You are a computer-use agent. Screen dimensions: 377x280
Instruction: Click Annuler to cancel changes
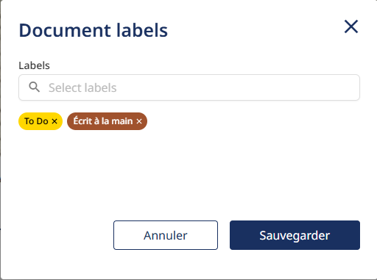(166, 235)
